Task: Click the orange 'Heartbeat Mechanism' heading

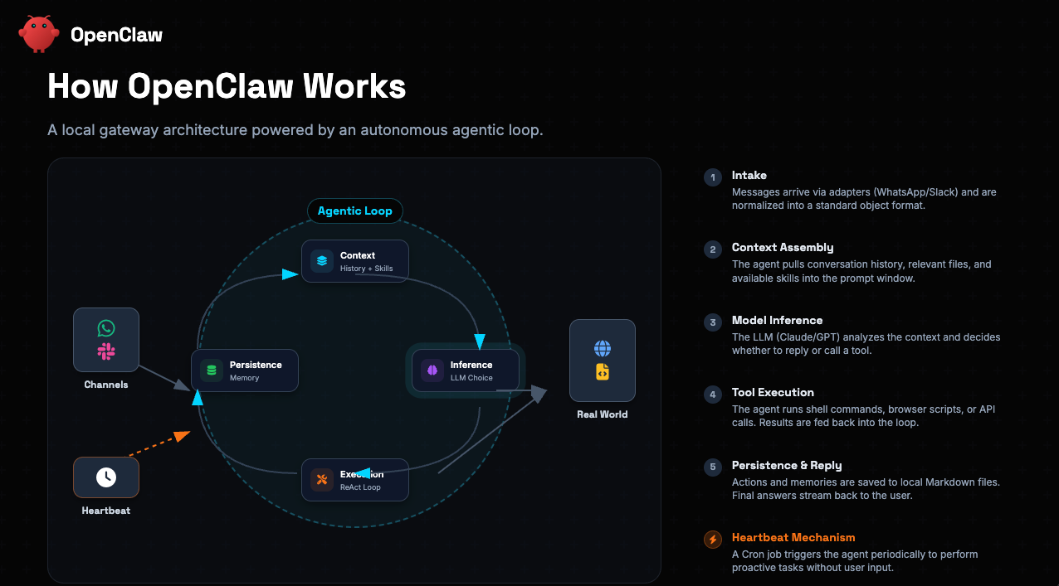Action: (x=793, y=538)
